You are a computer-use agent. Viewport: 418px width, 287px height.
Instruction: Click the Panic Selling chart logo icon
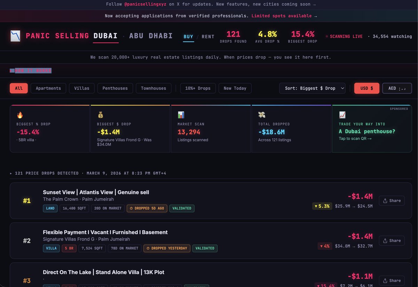point(15,36)
